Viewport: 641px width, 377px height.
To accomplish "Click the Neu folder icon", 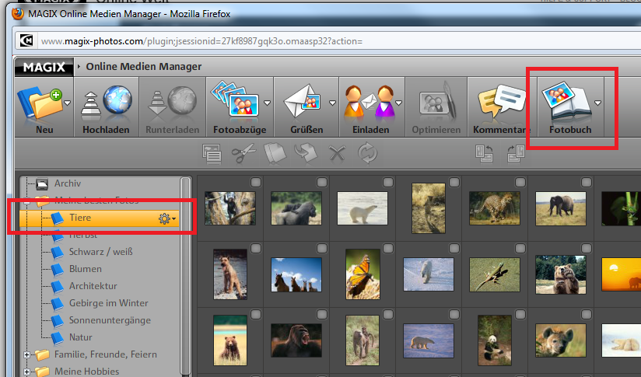I will point(40,102).
